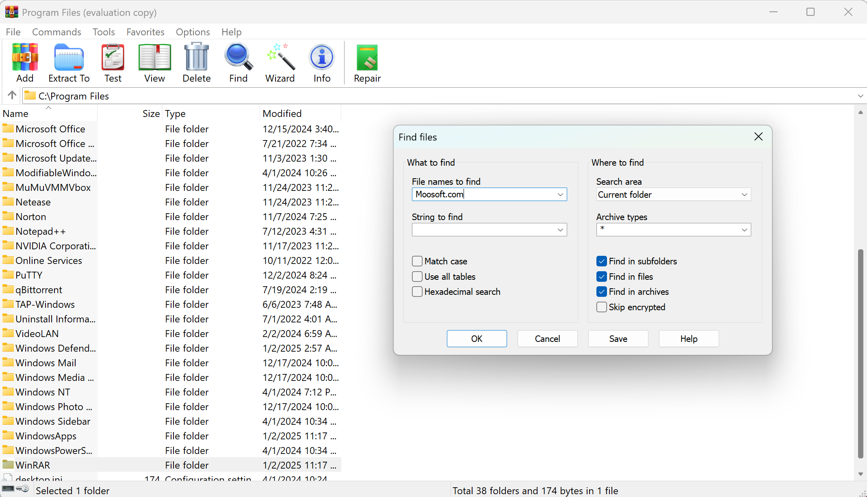867x497 pixels.
Task: Select the Netease folder icon
Action: coord(8,201)
